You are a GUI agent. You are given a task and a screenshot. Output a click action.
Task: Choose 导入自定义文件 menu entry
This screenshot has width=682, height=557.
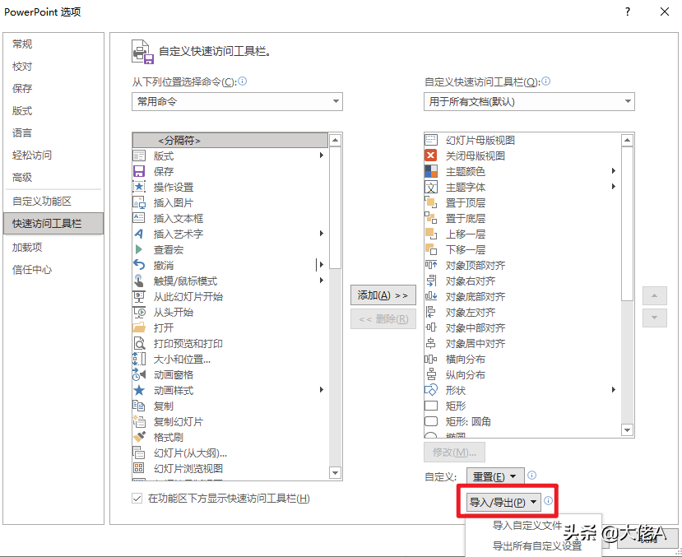point(527,525)
